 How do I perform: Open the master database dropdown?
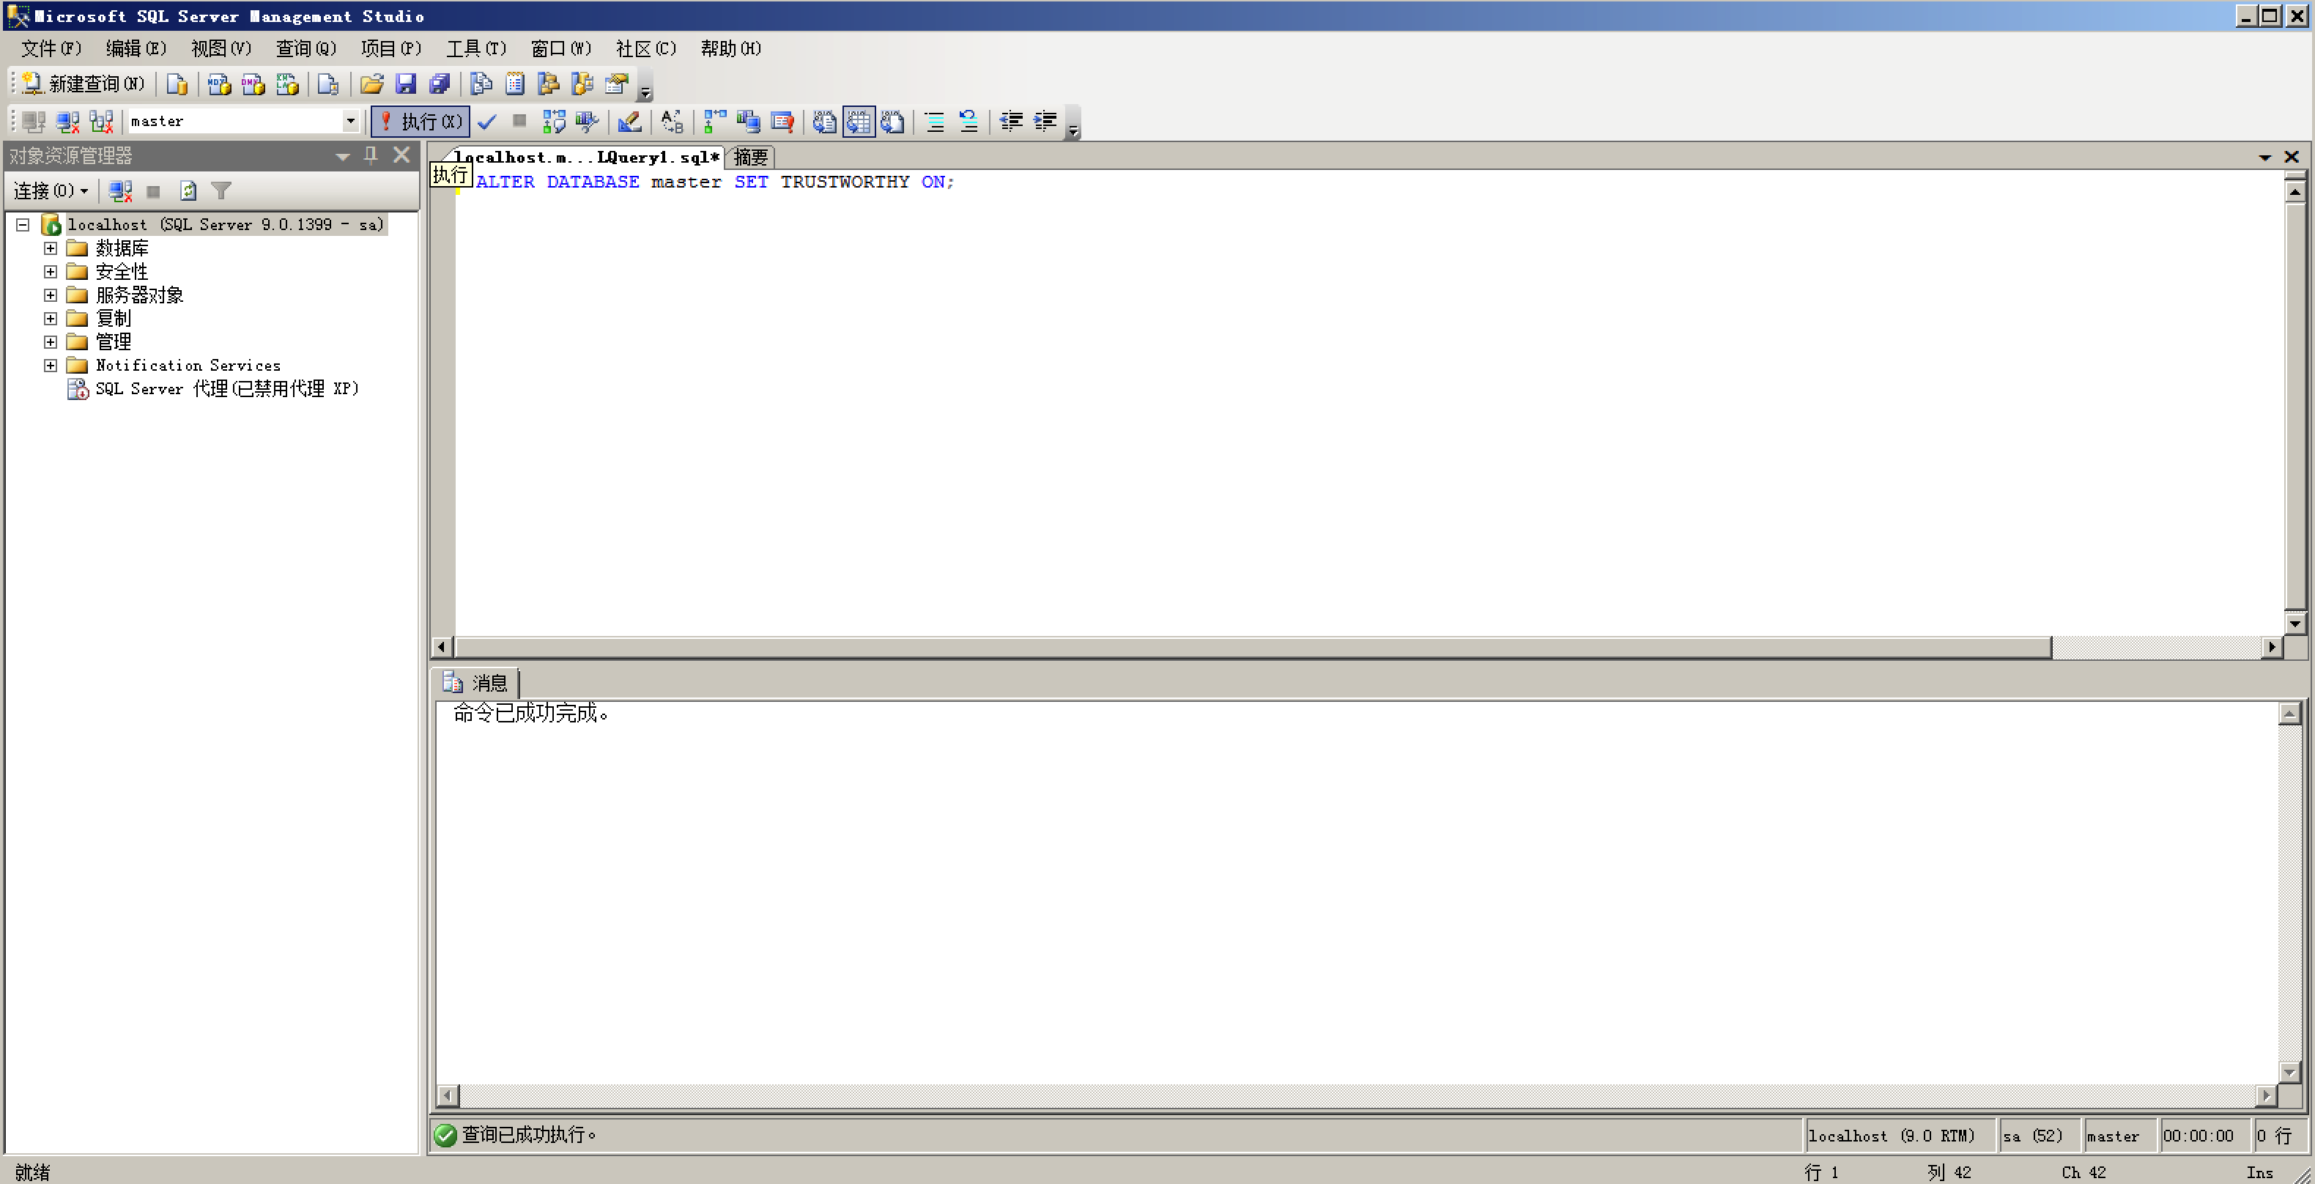pos(350,122)
